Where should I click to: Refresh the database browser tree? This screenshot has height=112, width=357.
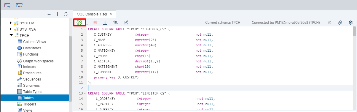66,14
